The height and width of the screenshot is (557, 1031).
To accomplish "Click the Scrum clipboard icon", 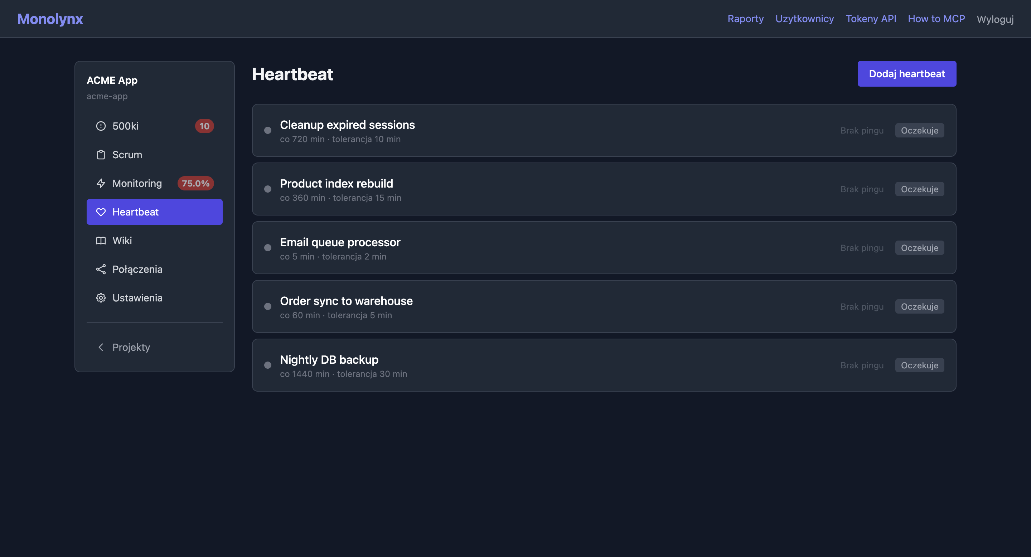I will 101,155.
